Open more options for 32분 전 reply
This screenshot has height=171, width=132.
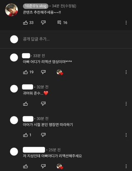(126, 104)
